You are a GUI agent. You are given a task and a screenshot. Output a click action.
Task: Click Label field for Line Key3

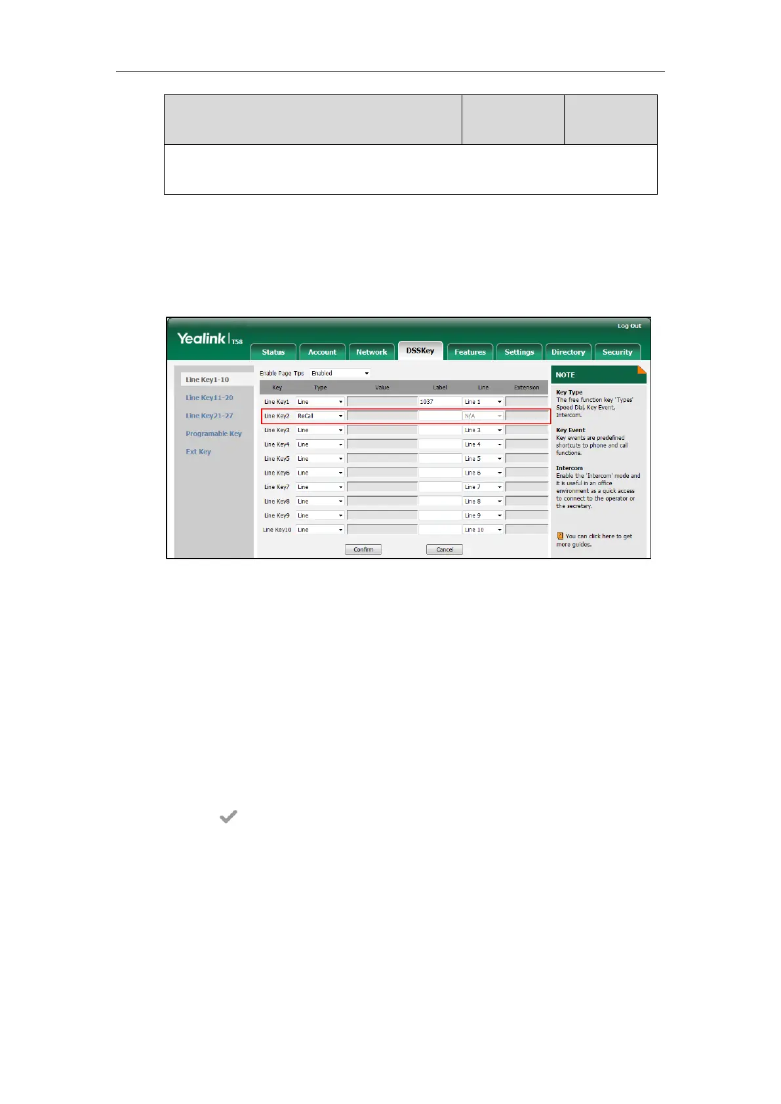coord(440,430)
